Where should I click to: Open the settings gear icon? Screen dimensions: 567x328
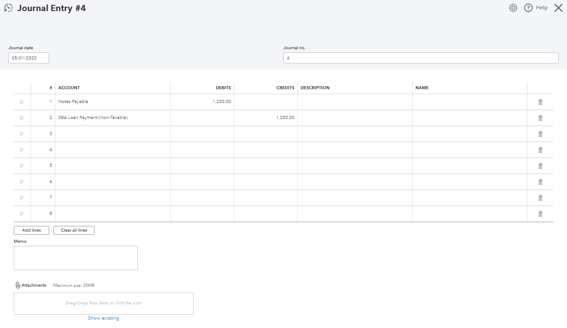[x=513, y=8]
